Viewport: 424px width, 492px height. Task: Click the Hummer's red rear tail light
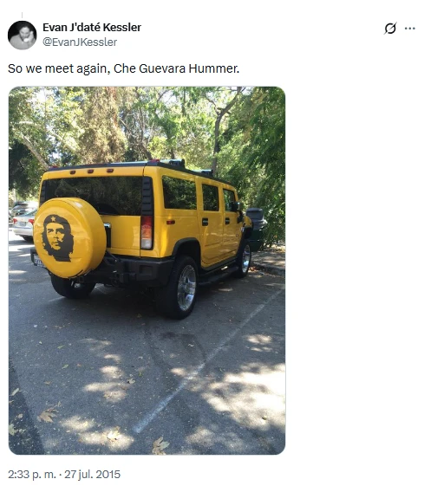[147, 232]
